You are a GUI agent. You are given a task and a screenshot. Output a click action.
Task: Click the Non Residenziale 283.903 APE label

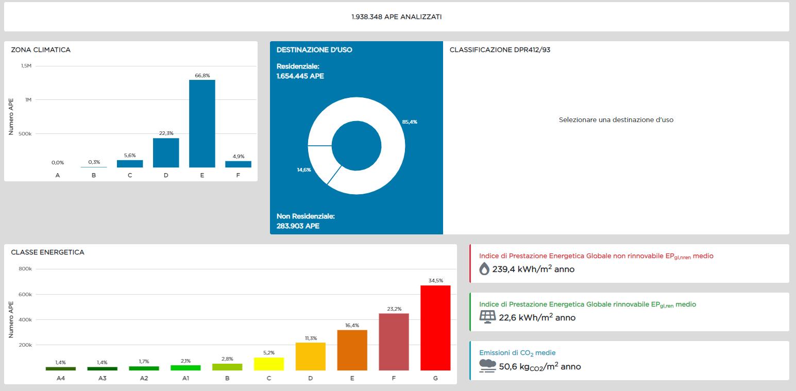[x=306, y=221]
